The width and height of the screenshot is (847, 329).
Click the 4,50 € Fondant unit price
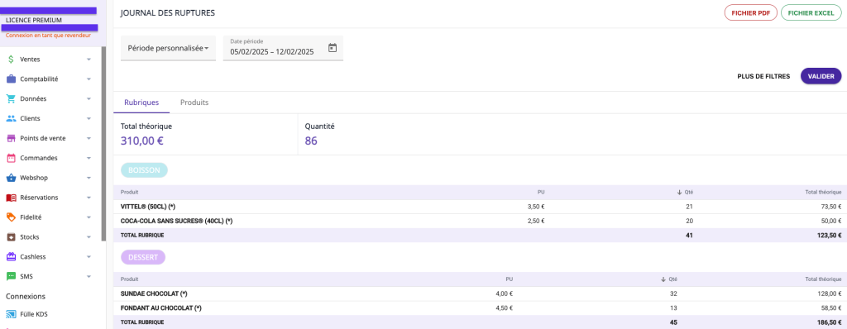[504, 308]
